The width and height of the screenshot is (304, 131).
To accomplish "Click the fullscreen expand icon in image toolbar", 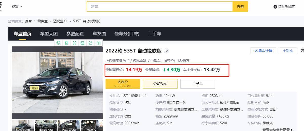I will [74, 43].
